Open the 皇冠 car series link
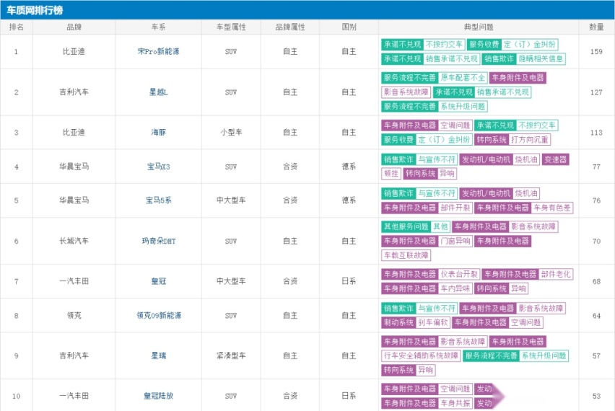 [x=159, y=281]
